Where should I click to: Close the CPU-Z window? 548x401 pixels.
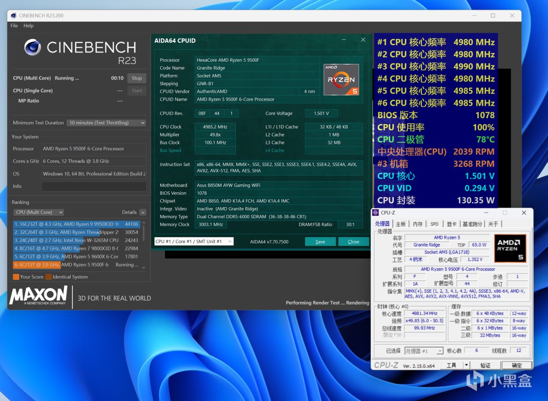pyautogui.click(x=524, y=213)
